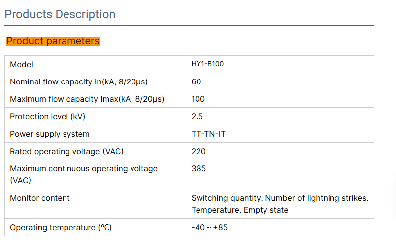This screenshot has width=396, height=242.
Task: Click the nominal flow value 60
Action: (x=197, y=81)
